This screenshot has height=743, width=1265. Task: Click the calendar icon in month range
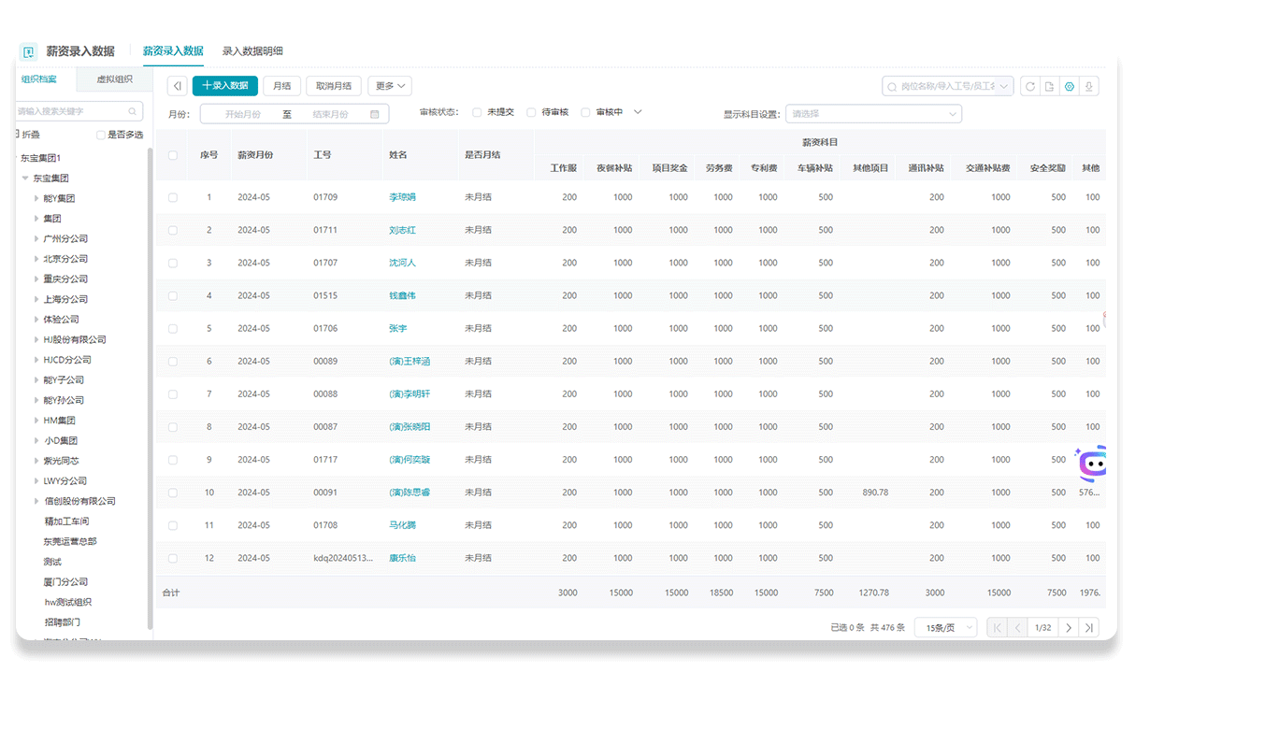pyautogui.click(x=375, y=114)
